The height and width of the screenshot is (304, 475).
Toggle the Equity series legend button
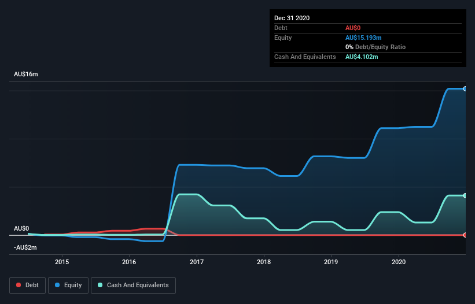coord(68,286)
